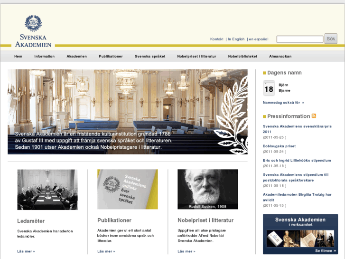The height and width of the screenshot is (259, 345).
Task: Open the Svenska Akademien i verksamhet film banner
Action: [x=300, y=234]
